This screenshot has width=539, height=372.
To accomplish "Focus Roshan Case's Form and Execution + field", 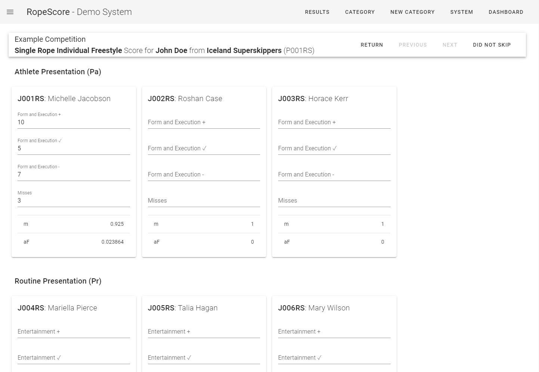I will 204,122.
